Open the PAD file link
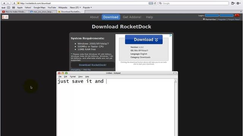243x136 pixels. coord(87,70)
